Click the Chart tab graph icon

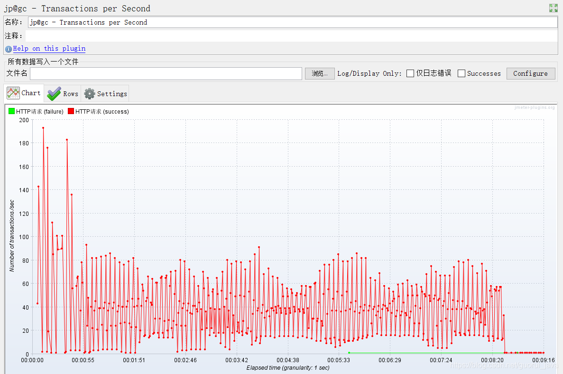13,93
